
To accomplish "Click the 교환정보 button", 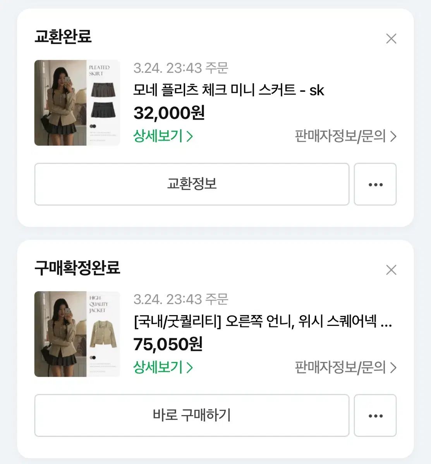I will pyautogui.click(x=192, y=184).
